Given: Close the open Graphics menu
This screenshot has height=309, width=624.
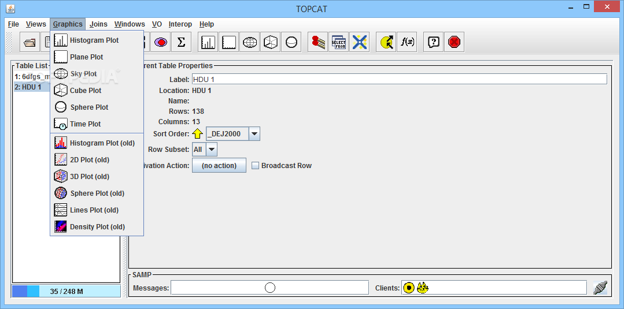Looking at the screenshot, I should [x=68, y=24].
